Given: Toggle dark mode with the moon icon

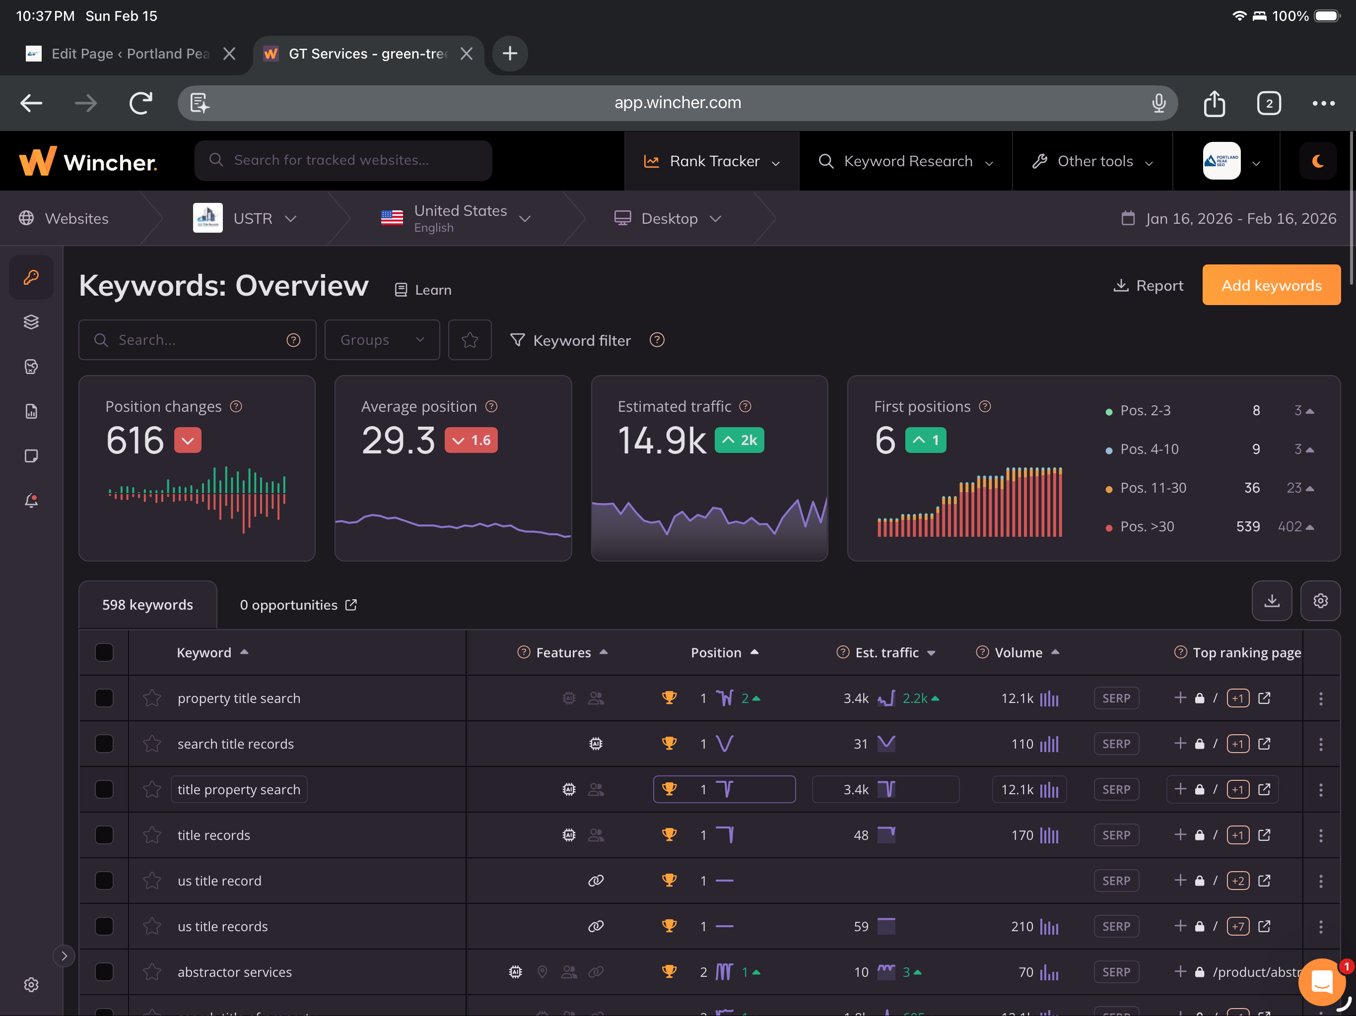Looking at the screenshot, I should [x=1317, y=161].
